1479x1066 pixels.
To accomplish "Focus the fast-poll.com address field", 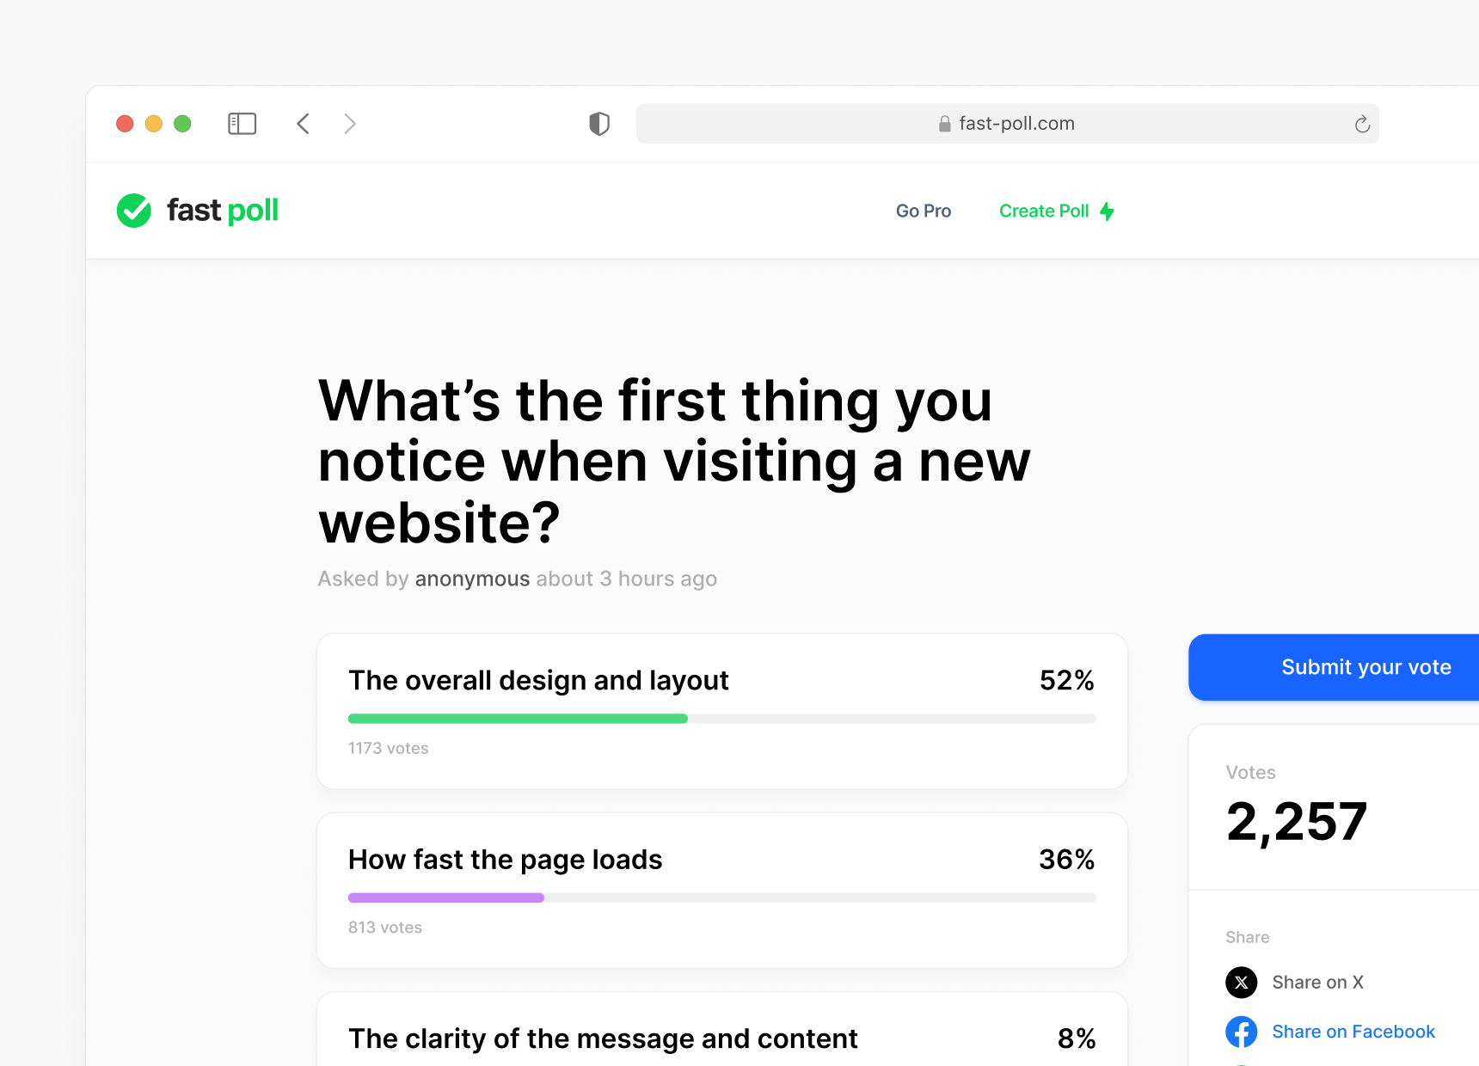I will (x=1007, y=124).
